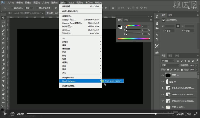
Task: Open the 文件(F) menu
Action: coord(10,2)
